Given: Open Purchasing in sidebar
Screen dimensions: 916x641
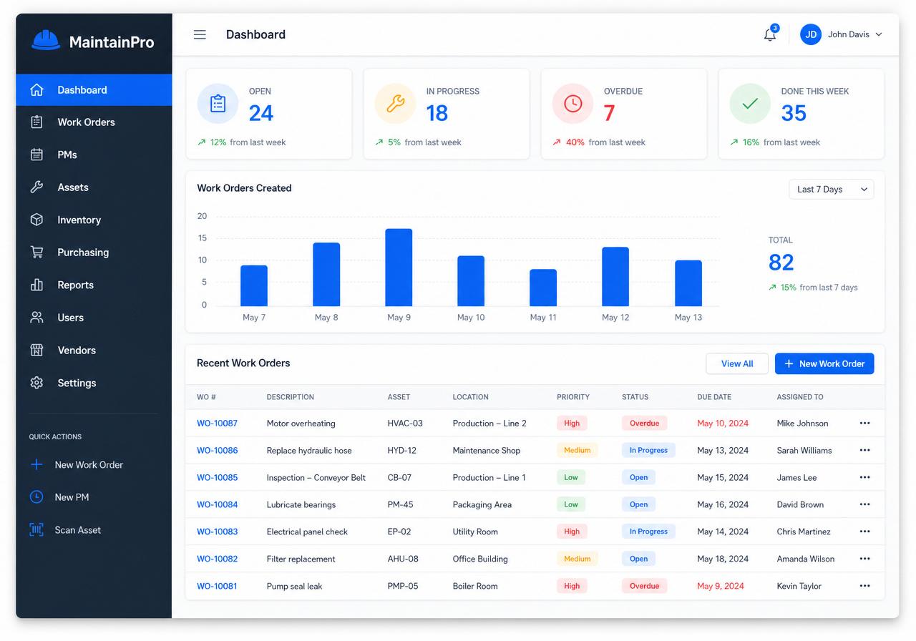Looking at the screenshot, I should click(x=94, y=253).
